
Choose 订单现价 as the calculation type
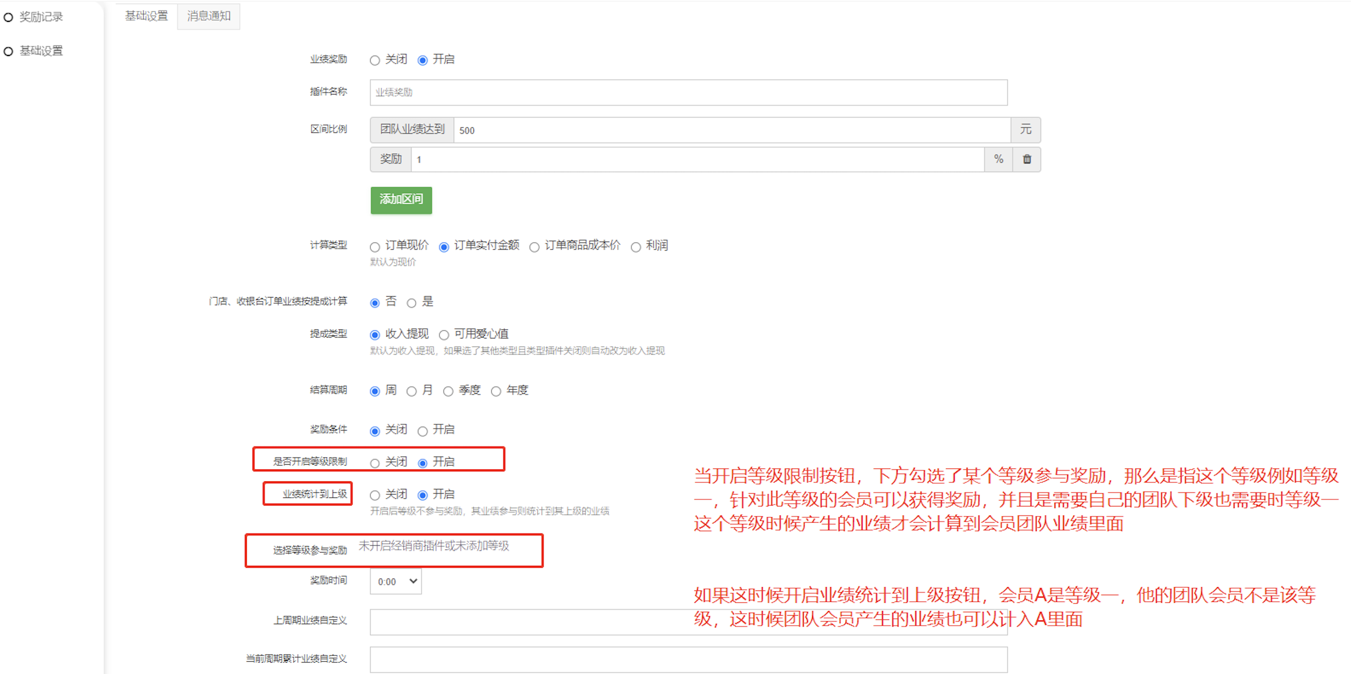click(375, 247)
